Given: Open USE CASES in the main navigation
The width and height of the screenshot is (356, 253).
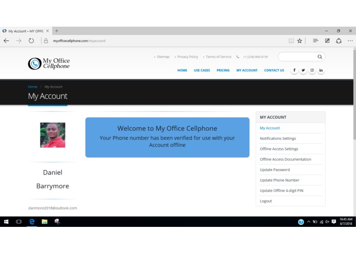Looking at the screenshot, I should pos(202,70).
